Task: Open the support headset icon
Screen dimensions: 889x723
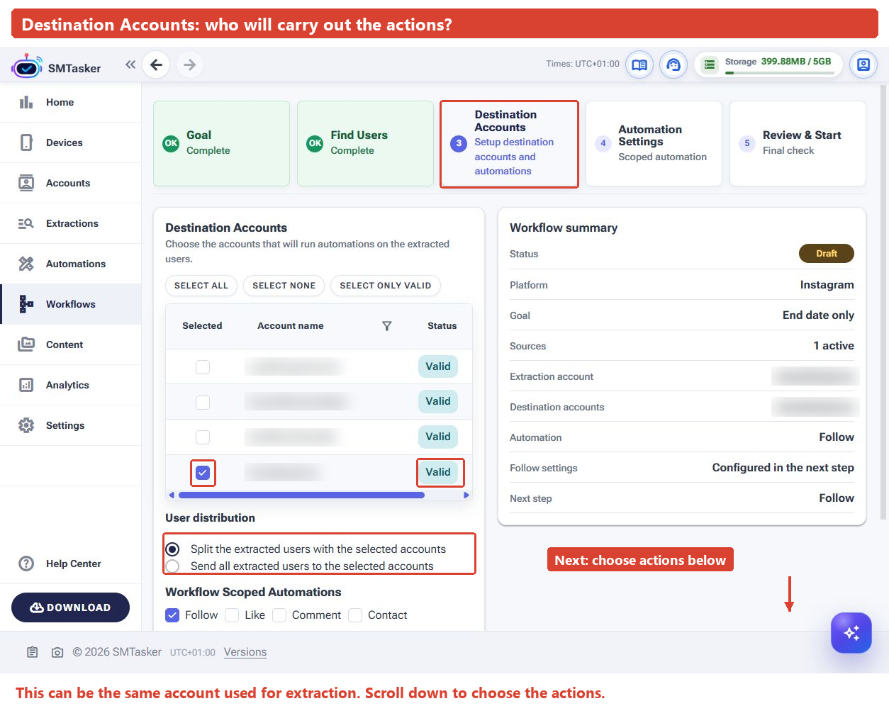Action: click(673, 65)
